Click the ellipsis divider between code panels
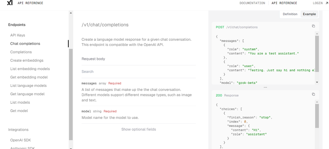Screen dimensions: 329x149 click(x=265, y=87)
